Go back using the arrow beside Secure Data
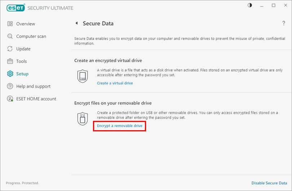292x191 pixels. click(76, 23)
